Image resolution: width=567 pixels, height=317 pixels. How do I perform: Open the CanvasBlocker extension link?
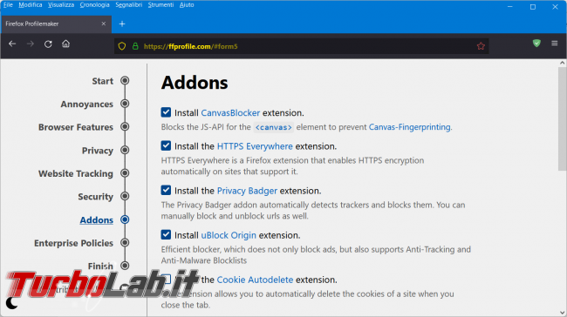click(x=230, y=112)
